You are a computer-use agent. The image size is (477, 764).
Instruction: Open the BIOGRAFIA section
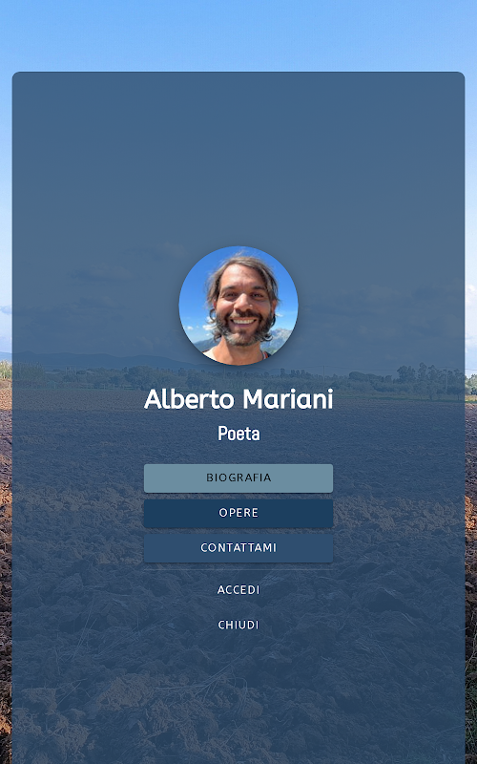tap(238, 478)
